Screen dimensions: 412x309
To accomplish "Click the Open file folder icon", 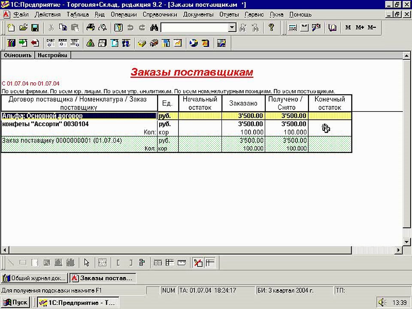I will coord(23,27).
